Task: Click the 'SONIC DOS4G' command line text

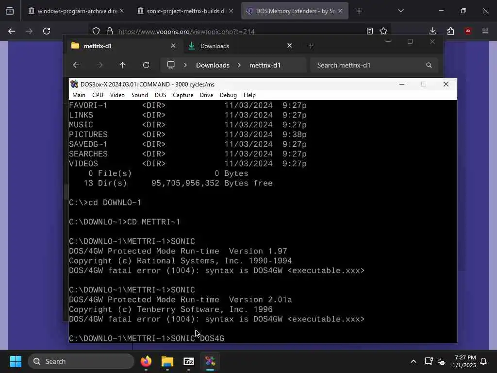Action: click(x=198, y=339)
